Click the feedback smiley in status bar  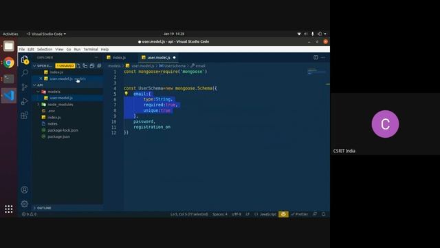point(283,214)
